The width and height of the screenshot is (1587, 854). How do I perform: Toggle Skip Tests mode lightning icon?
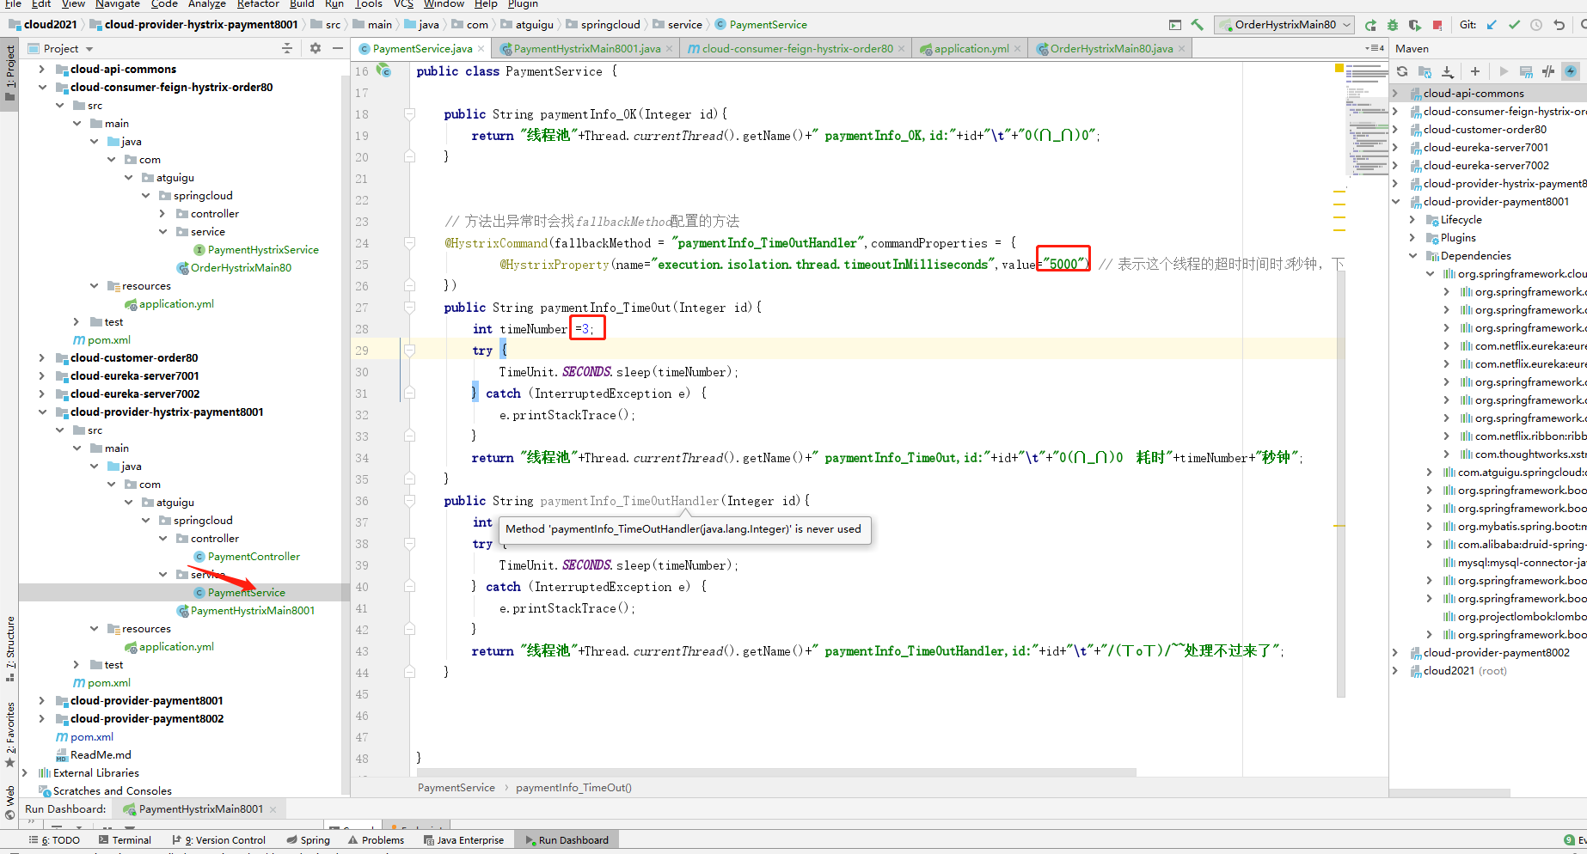pos(1571,71)
